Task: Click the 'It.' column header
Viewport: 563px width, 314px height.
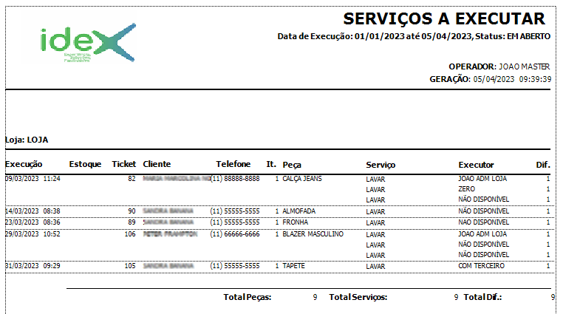Action: (271, 164)
